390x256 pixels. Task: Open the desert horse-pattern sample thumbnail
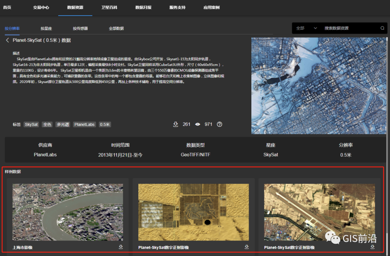click(x=194, y=212)
